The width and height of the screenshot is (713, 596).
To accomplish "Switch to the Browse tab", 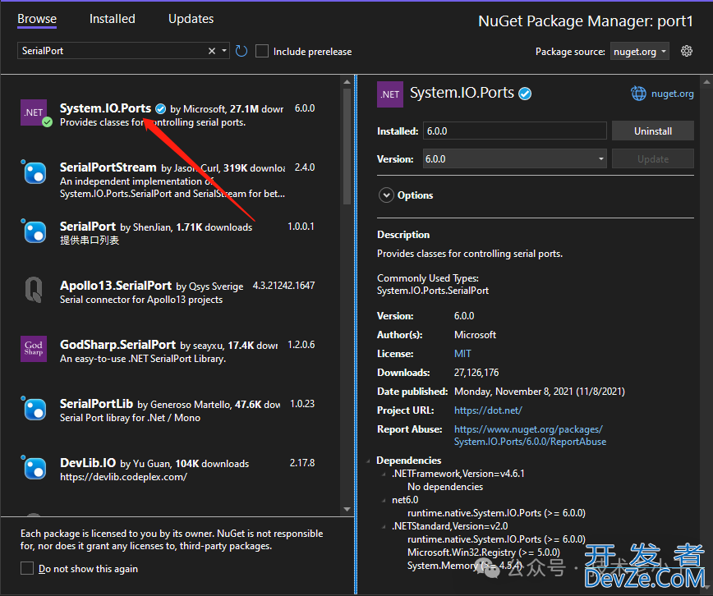I will click(37, 19).
